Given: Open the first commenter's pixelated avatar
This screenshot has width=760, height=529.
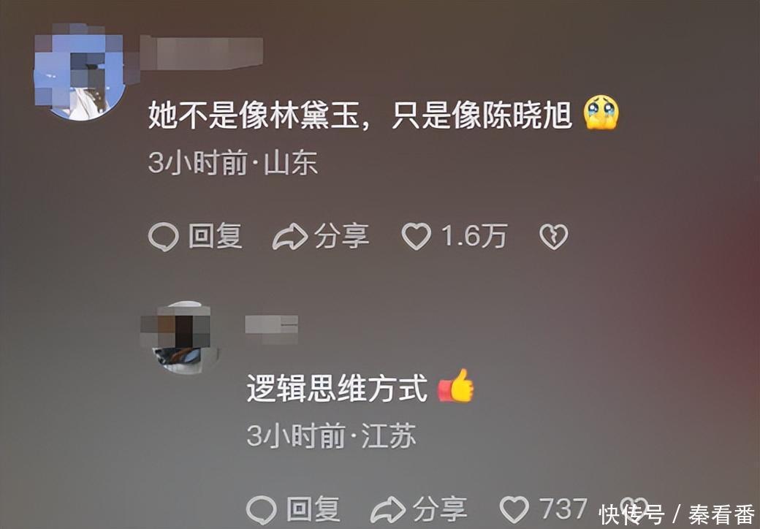Looking at the screenshot, I should coord(80,72).
